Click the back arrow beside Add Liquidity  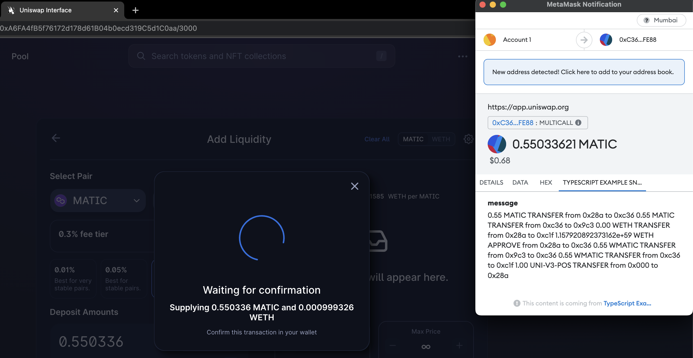coord(56,138)
